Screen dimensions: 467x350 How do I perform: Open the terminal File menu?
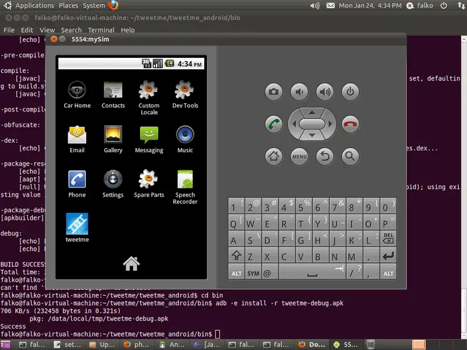(x=9, y=30)
